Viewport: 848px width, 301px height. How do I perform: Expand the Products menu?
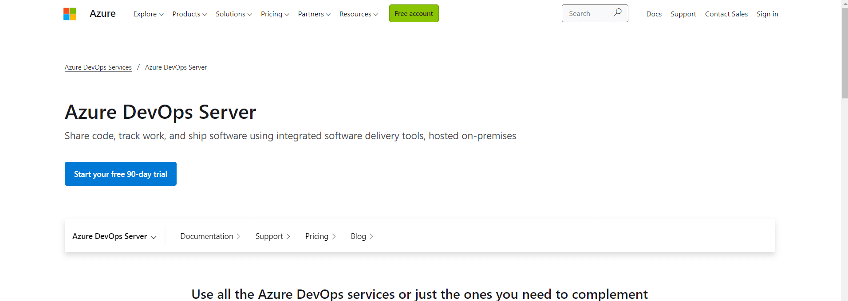[x=189, y=14]
